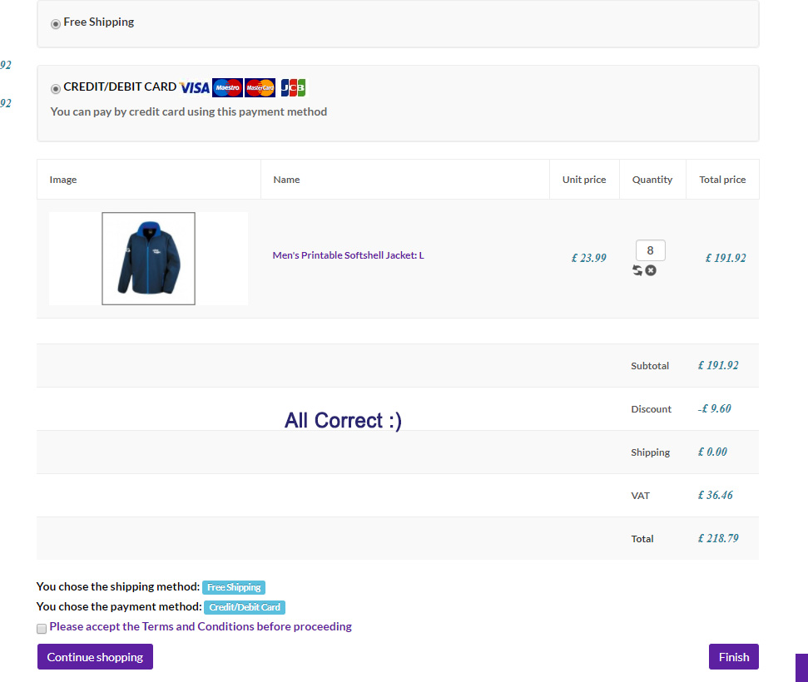Viewport: 808px width, 682px height.
Task: Click the quantity input field showing 8
Action: pyautogui.click(x=650, y=250)
